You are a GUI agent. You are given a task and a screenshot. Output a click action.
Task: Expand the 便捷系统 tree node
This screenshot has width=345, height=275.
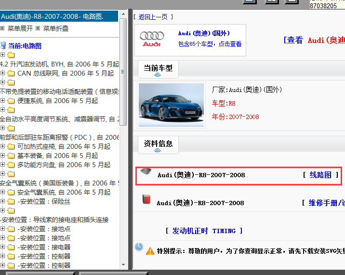(2, 100)
